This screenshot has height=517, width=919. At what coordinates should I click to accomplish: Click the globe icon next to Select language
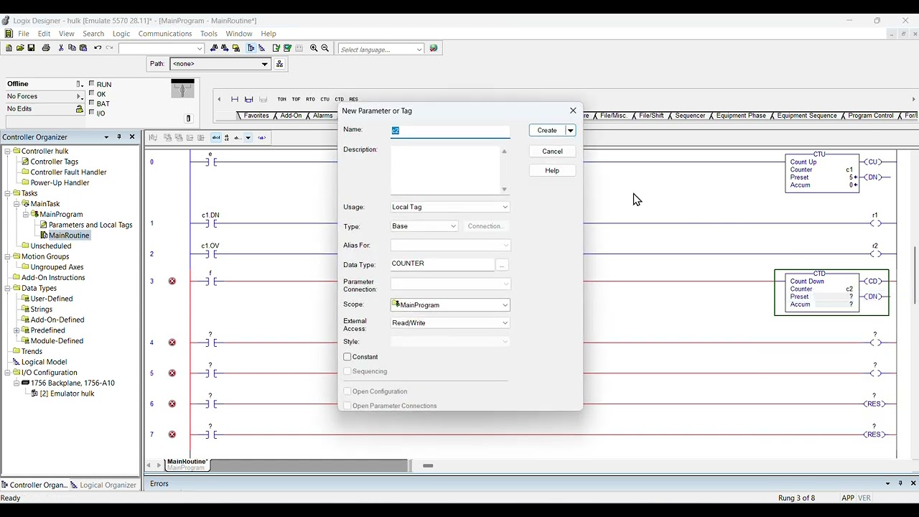434,48
